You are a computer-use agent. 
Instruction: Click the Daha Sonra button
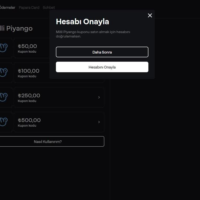[x=102, y=52]
